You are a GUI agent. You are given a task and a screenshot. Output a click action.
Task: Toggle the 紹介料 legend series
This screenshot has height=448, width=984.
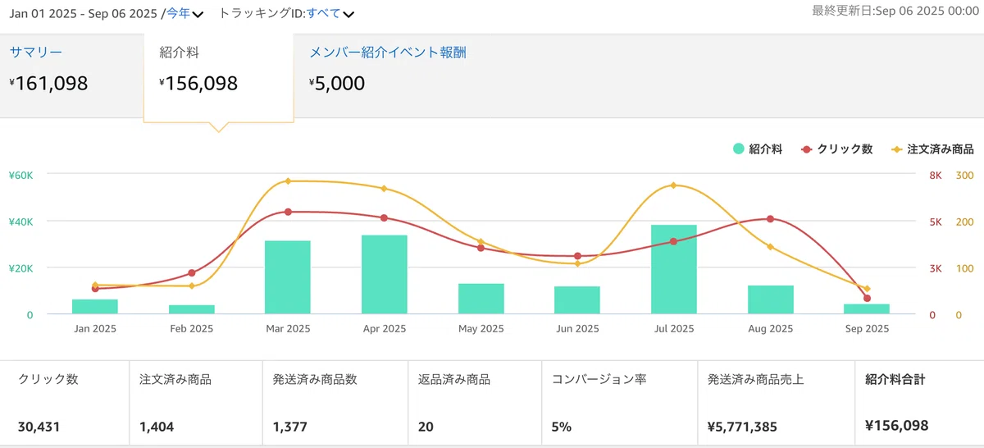[758, 149]
